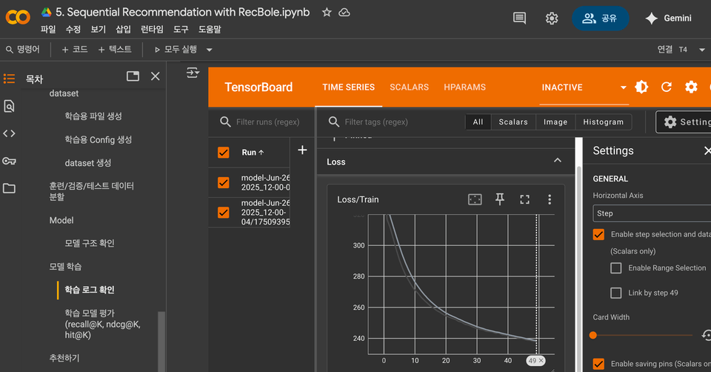Toggle Loss/Train full-size view
This screenshot has height=372, width=711.
pyautogui.click(x=524, y=199)
